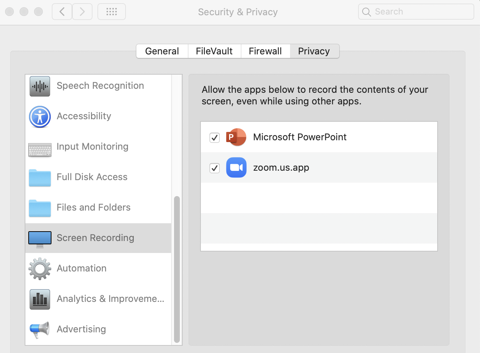Uncheck zoom.us.app screen recording permission
Screen dimensions: 480x353
click(x=215, y=168)
